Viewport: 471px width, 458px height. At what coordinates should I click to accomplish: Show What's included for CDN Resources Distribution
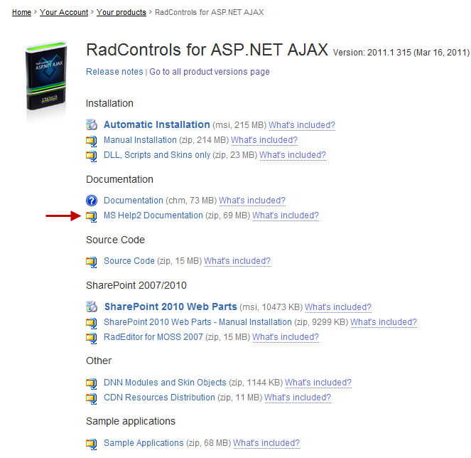(x=298, y=398)
